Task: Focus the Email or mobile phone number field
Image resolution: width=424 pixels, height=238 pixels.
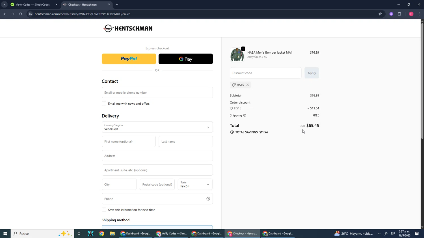Action: tap(157, 92)
